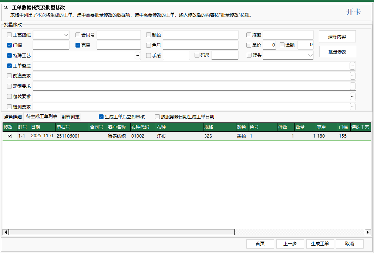Toggle the 修改 checkbox on the table row
The height and width of the screenshot is (253, 374).
pos(9,136)
